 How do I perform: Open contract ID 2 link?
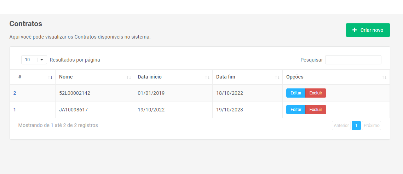click(x=15, y=93)
